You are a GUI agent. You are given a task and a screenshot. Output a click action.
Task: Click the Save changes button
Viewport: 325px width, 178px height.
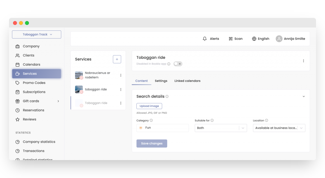click(152, 143)
